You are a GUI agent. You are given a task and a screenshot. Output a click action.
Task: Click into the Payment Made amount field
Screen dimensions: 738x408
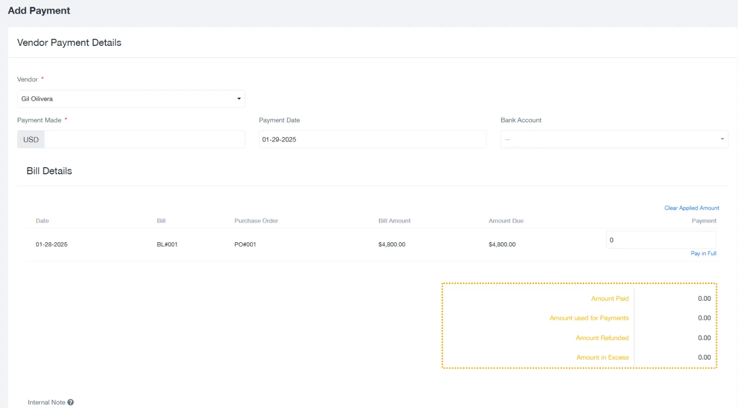(144, 140)
